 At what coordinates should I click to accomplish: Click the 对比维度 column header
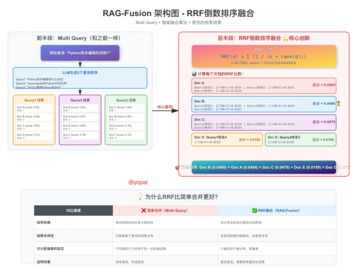73,210
